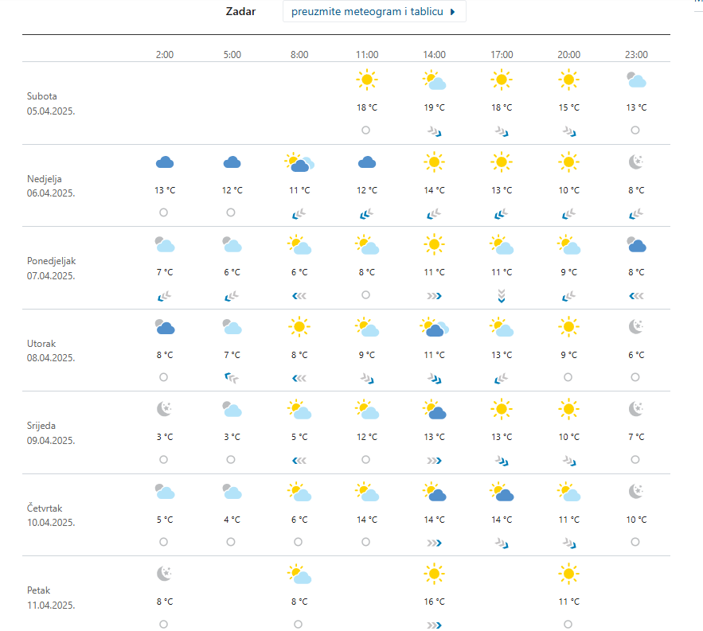Click the 19 °C temperature for Subota
Screen dimensions: 703x631
coord(434,107)
